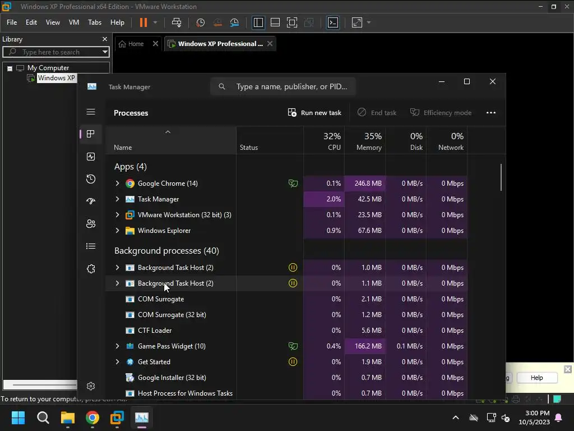Select Windows XP VM in Library tree
Screen dimensions: 574x431
coord(56,78)
